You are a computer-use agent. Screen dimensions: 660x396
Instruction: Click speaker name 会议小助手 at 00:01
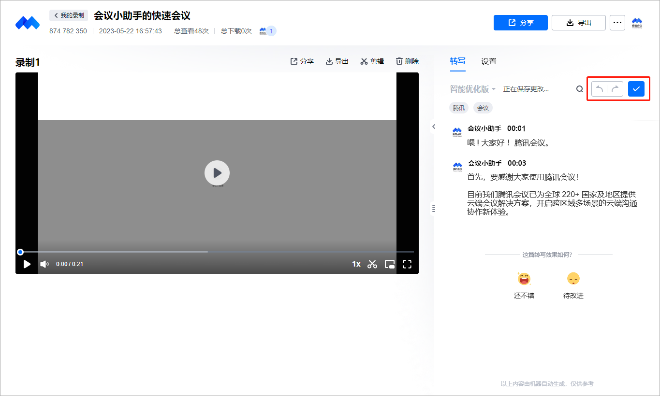(484, 128)
